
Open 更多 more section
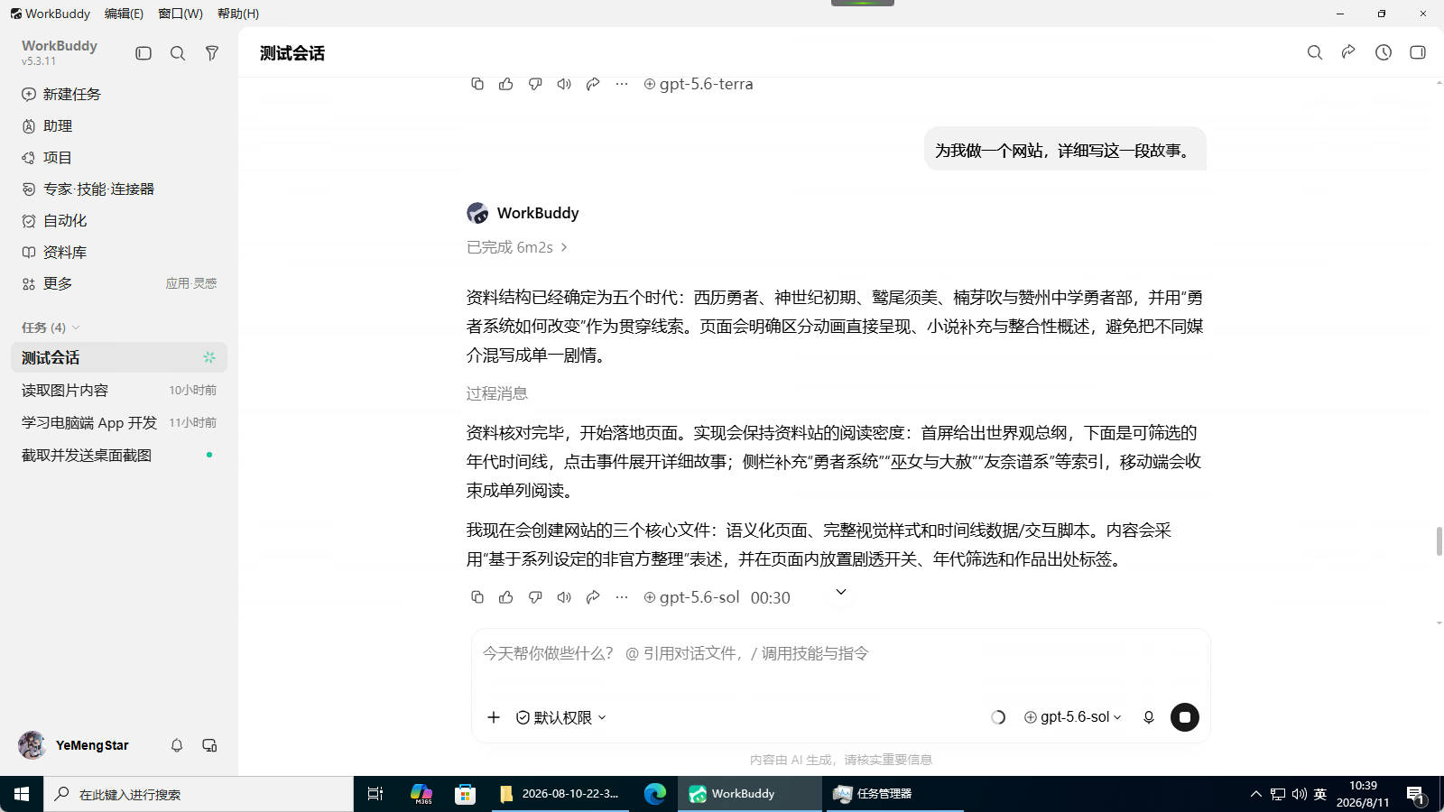click(47, 283)
